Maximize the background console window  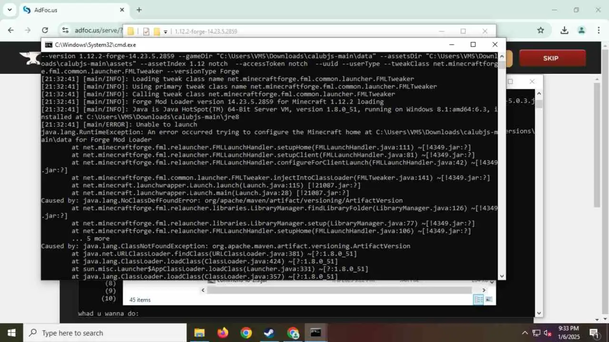point(510,81)
